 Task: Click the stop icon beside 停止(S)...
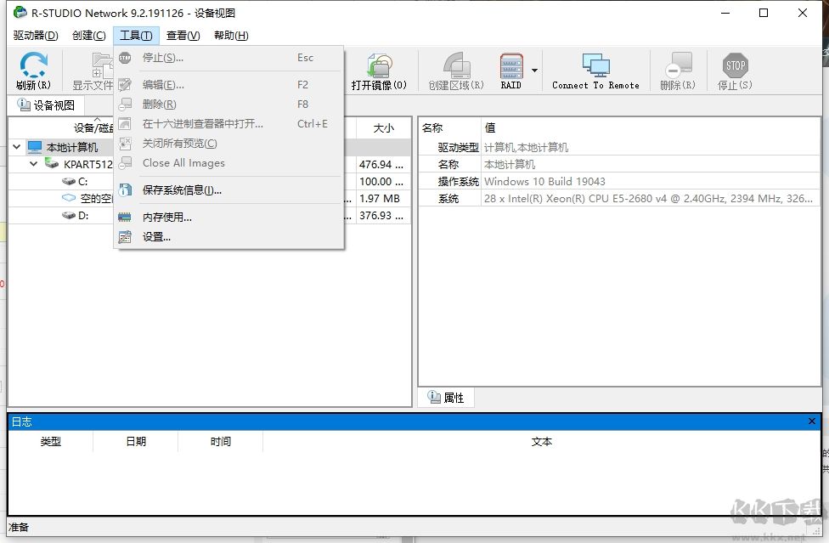[x=125, y=58]
